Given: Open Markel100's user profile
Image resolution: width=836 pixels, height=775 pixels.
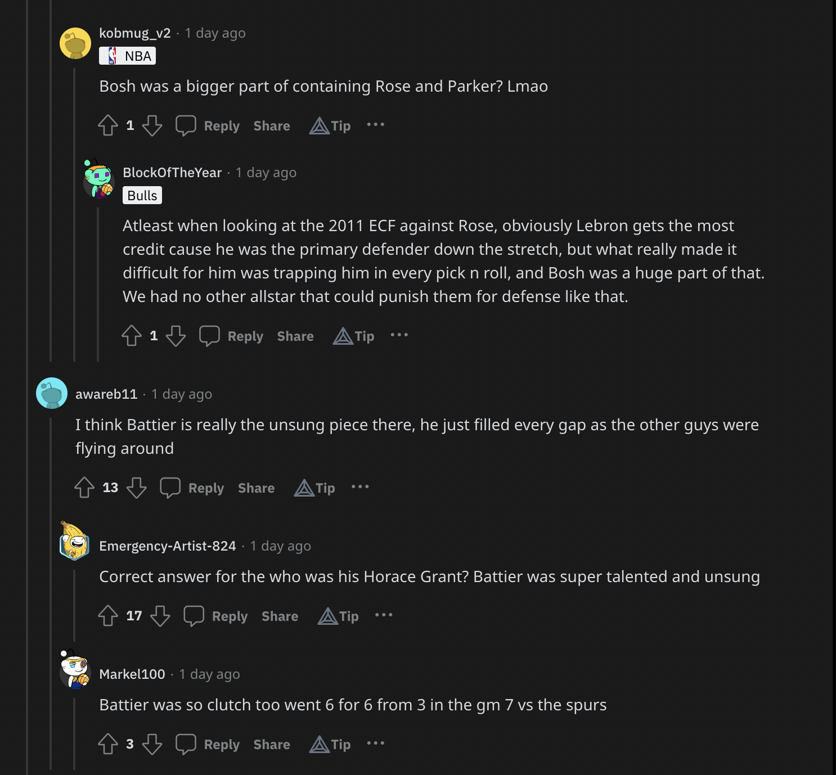Looking at the screenshot, I should point(132,674).
